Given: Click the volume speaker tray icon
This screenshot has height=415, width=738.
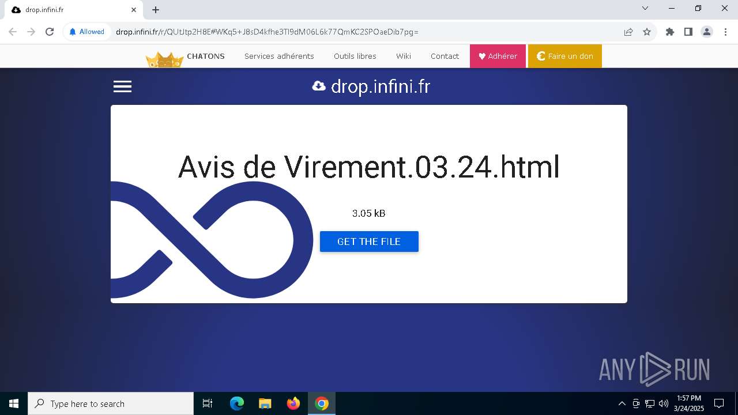Looking at the screenshot, I should tap(664, 403).
